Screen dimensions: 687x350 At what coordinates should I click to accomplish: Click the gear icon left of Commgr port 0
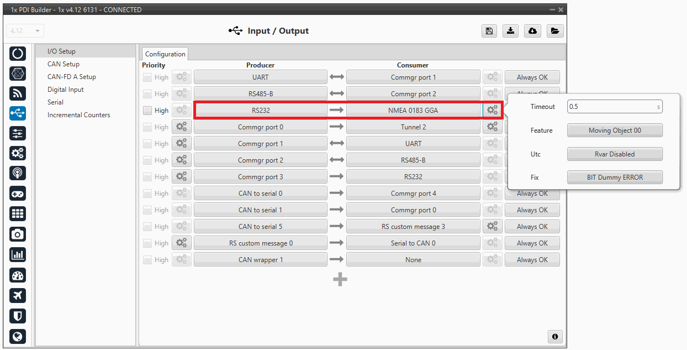coord(181,127)
